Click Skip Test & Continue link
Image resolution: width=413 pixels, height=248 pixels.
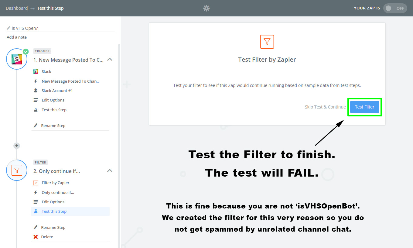(x=325, y=107)
